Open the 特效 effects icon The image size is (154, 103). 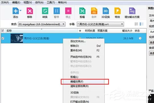pos(117,11)
